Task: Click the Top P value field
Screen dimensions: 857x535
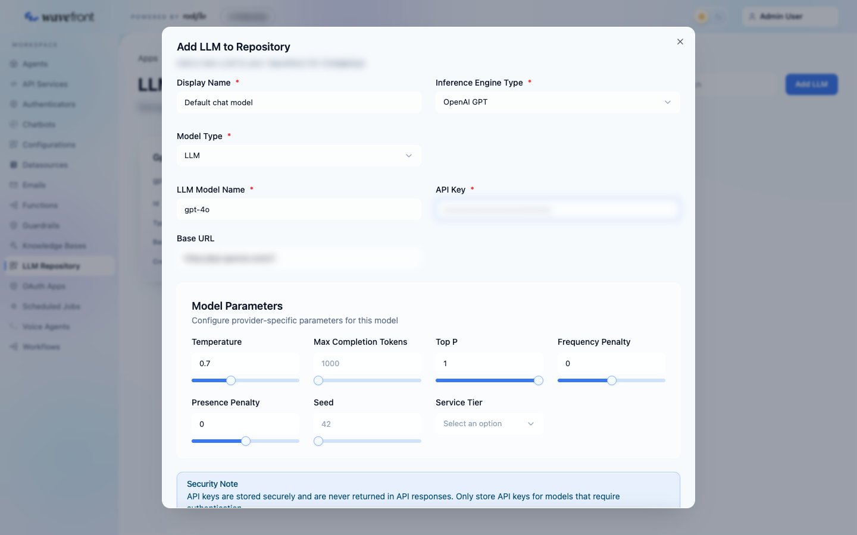Action: pyautogui.click(x=489, y=363)
